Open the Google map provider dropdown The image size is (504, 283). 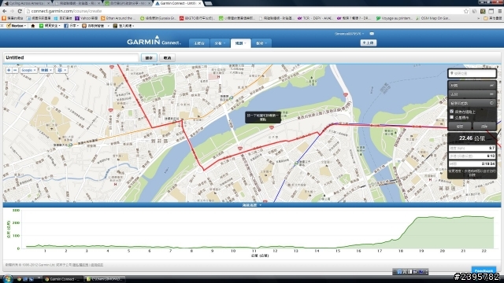coord(28,70)
